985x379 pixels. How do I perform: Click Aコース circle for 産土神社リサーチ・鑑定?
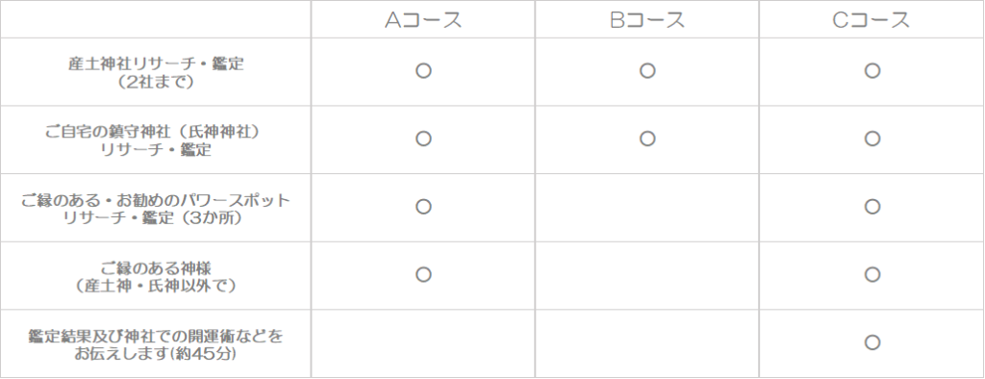point(423,70)
